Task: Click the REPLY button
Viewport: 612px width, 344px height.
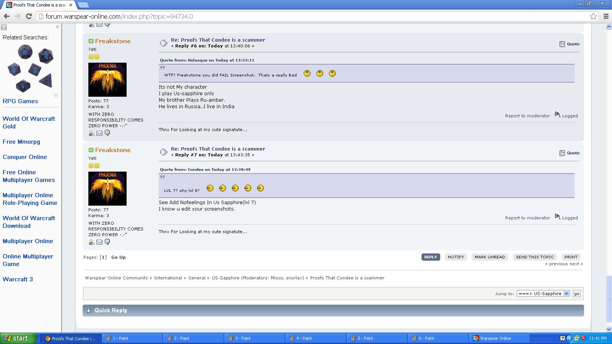Action: tap(430, 257)
